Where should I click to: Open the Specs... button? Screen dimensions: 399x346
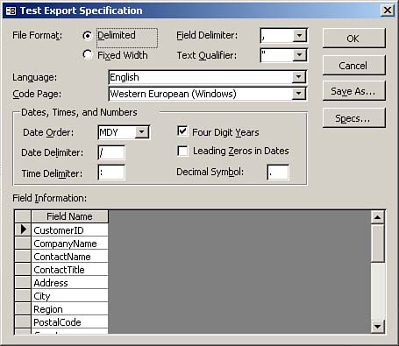tap(353, 118)
